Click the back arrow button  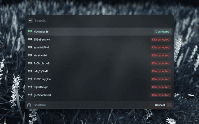click(x=30, y=20)
